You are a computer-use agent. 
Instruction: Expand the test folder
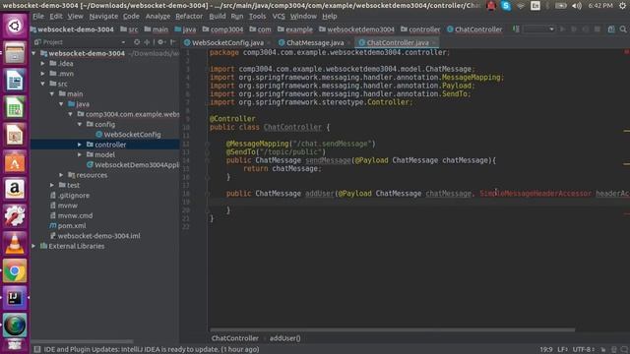(x=52, y=185)
